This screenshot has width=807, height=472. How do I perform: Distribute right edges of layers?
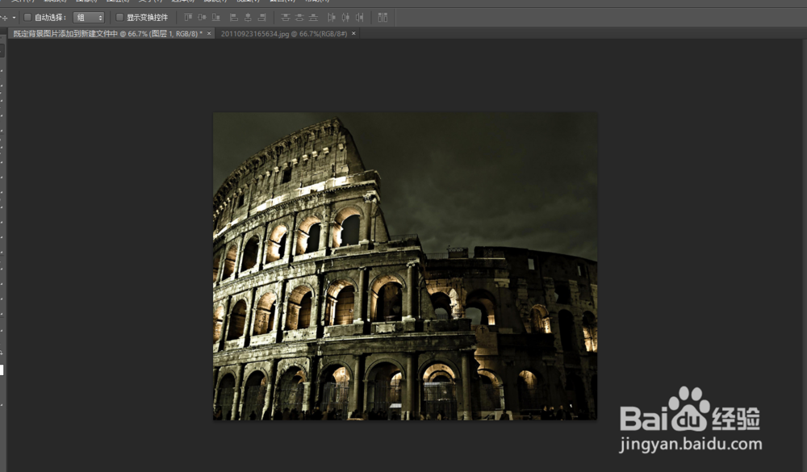tap(359, 18)
